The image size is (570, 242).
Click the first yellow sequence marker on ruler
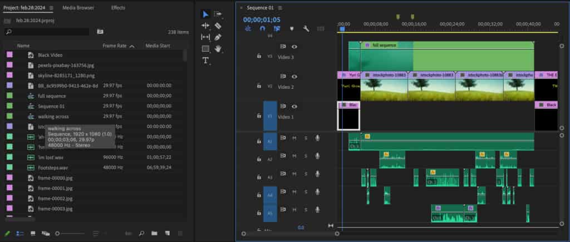(x=397, y=17)
